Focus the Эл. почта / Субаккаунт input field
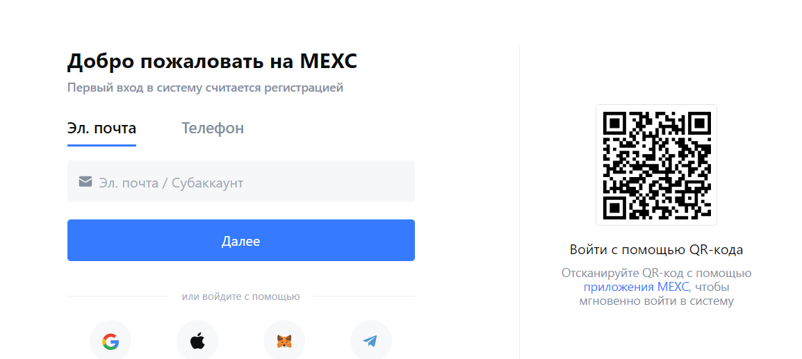This screenshot has width=802, height=359. (241, 181)
